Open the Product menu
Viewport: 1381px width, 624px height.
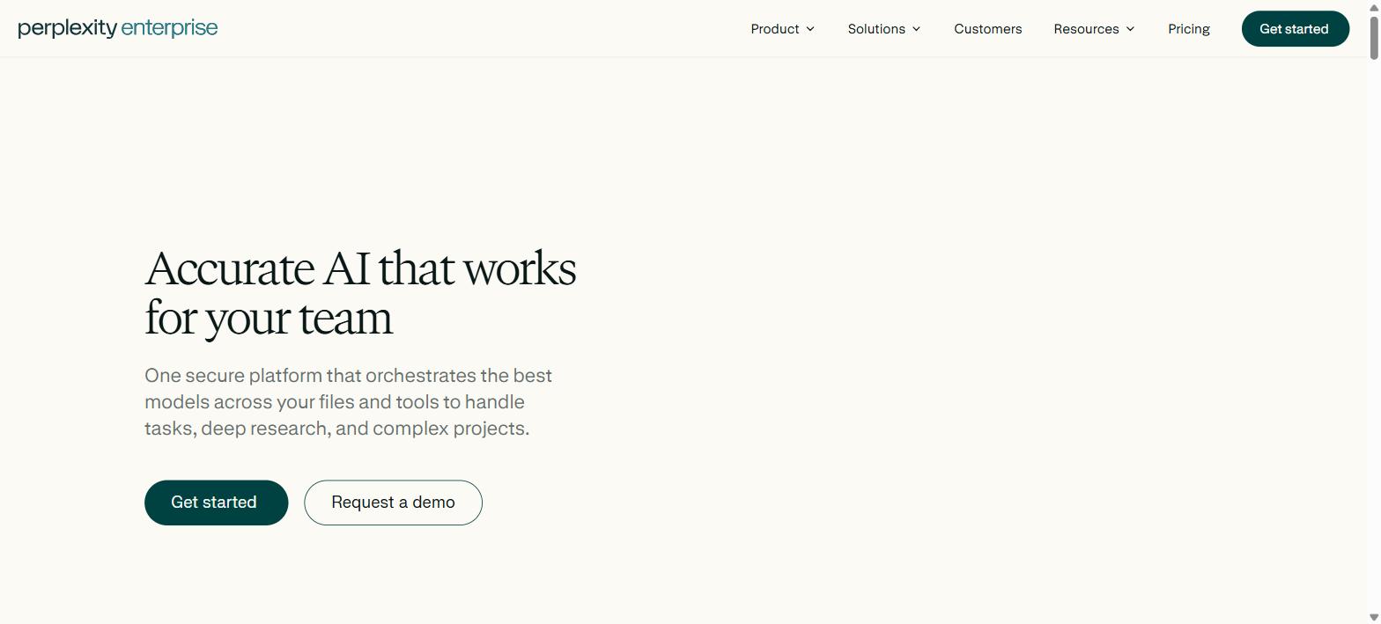tap(782, 29)
